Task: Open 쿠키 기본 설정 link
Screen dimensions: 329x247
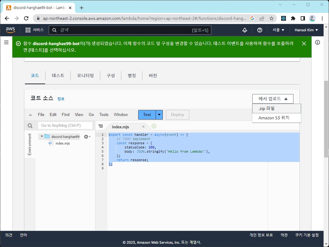Action: [307, 235]
